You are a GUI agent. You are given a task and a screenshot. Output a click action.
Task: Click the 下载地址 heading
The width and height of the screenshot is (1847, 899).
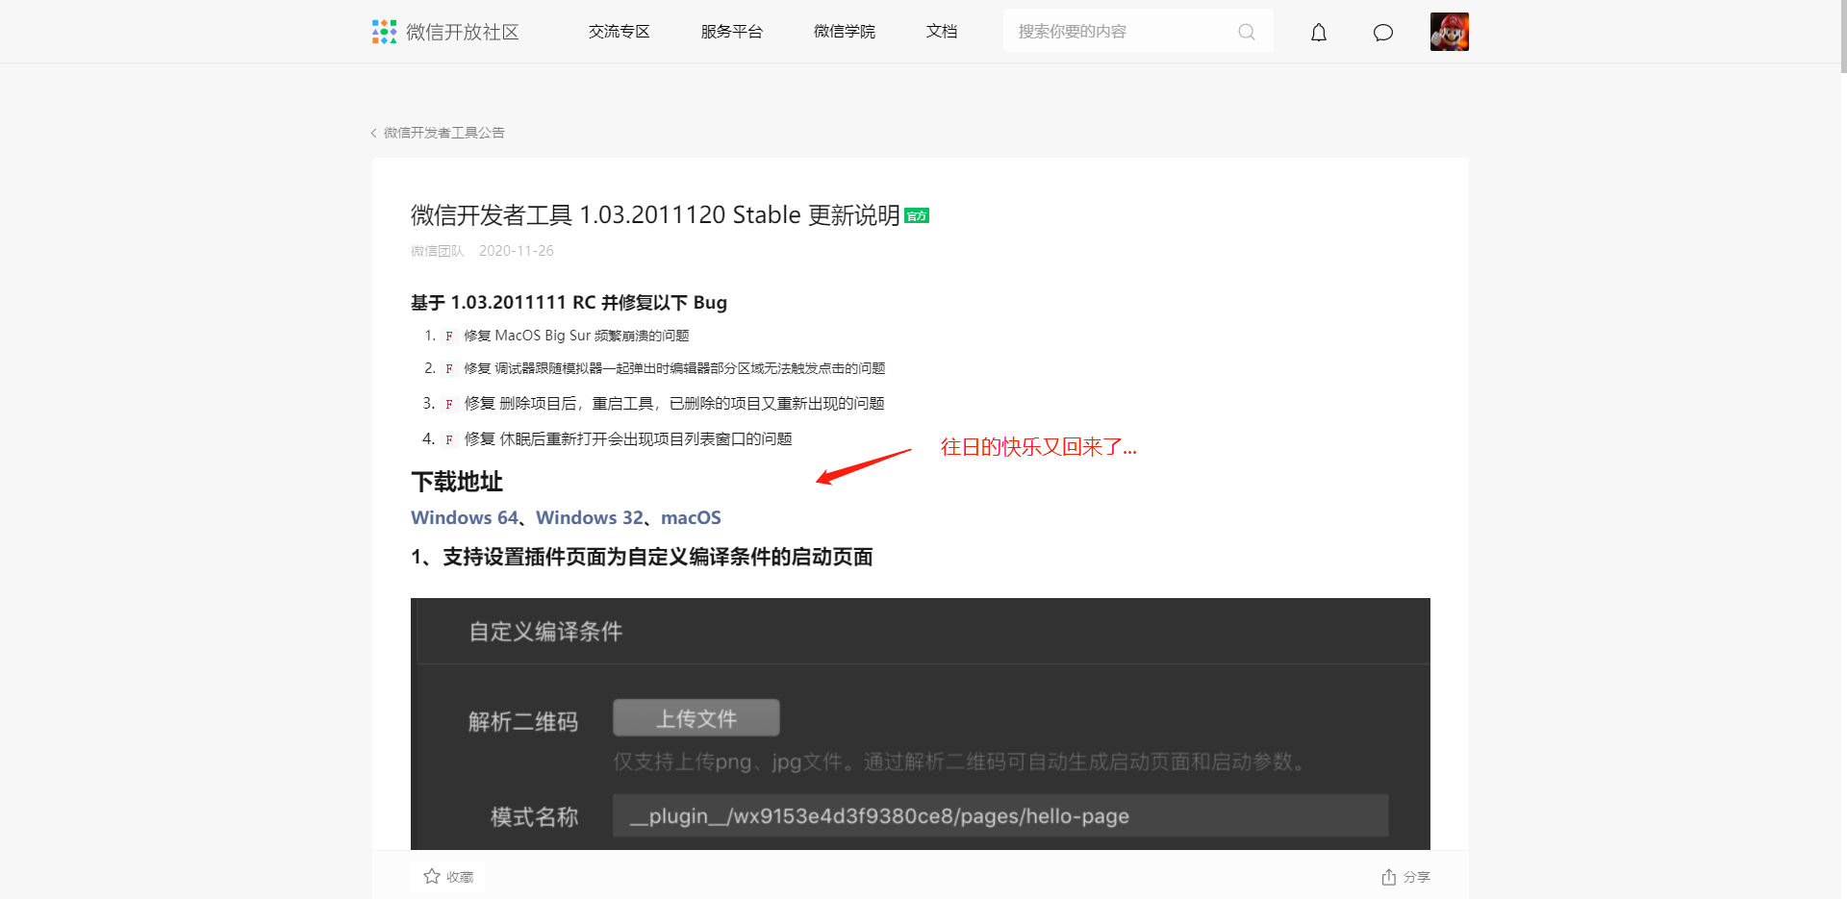click(x=457, y=481)
